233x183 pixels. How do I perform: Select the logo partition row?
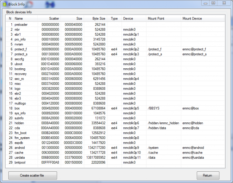pyautogui.click(x=115, y=88)
